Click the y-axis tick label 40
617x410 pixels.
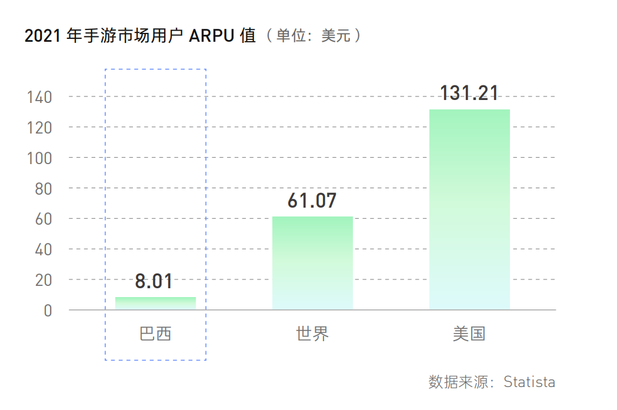click(44, 249)
